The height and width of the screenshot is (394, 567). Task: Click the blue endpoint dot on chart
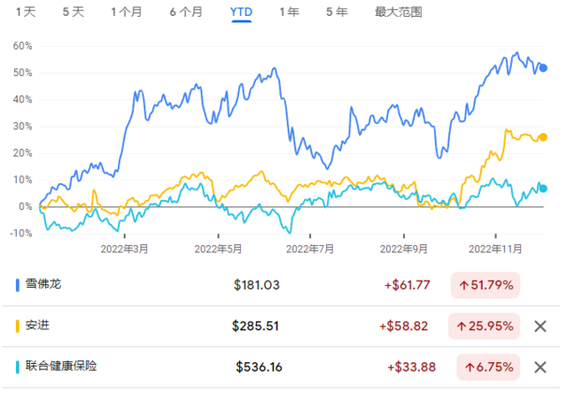pos(543,68)
